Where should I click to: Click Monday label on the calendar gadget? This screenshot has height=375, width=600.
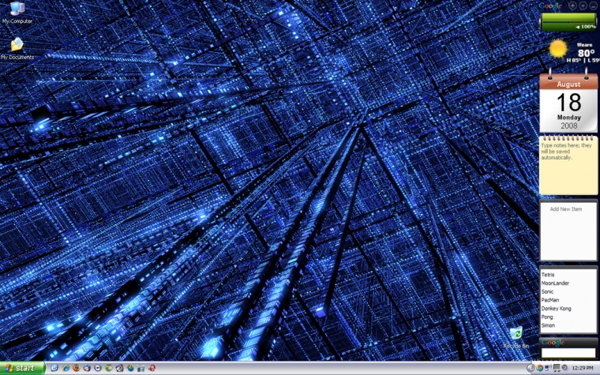[569, 118]
